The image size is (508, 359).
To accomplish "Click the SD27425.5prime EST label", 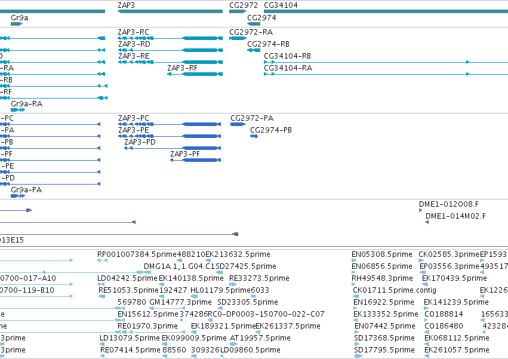I will click(246, 266).
